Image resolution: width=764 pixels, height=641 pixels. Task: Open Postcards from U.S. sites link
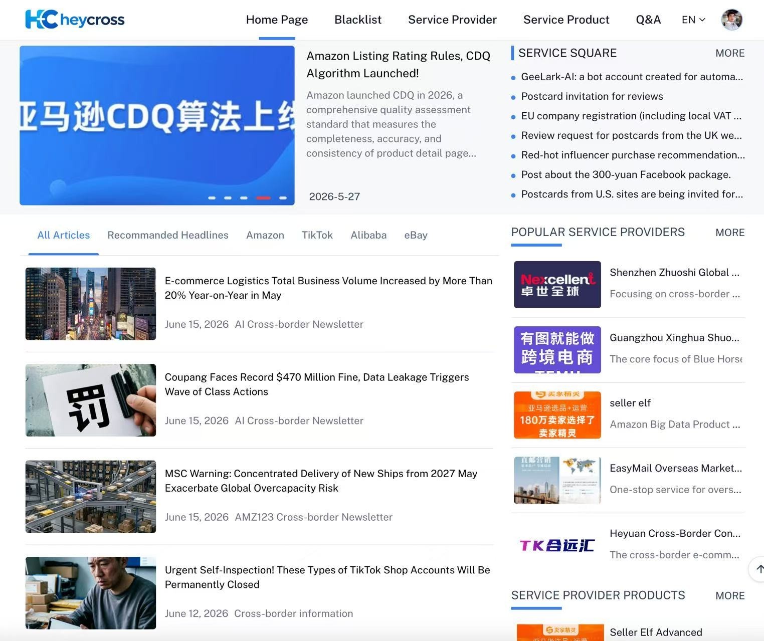pos(632,194)
